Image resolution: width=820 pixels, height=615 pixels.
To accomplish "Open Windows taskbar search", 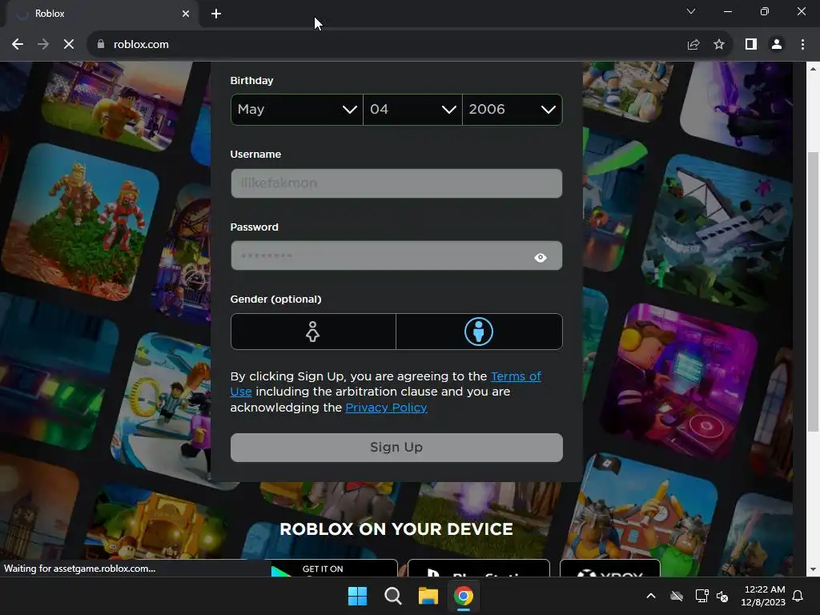I will [x=392, y=596].
